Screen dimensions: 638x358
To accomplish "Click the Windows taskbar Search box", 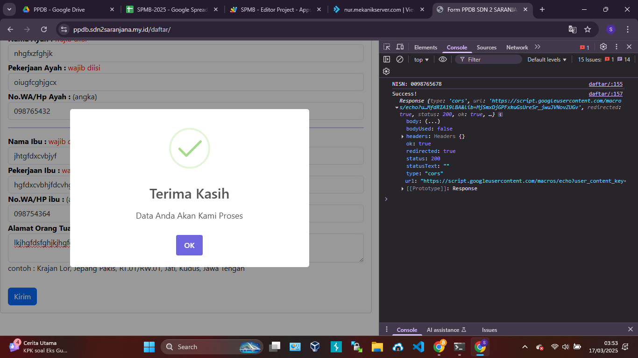I will tap(212, 347).
